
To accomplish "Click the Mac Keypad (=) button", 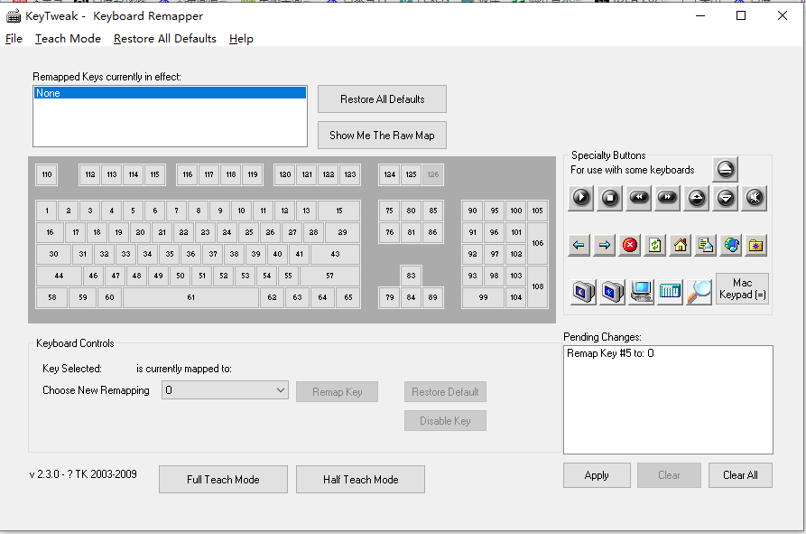I will (742, 288).
